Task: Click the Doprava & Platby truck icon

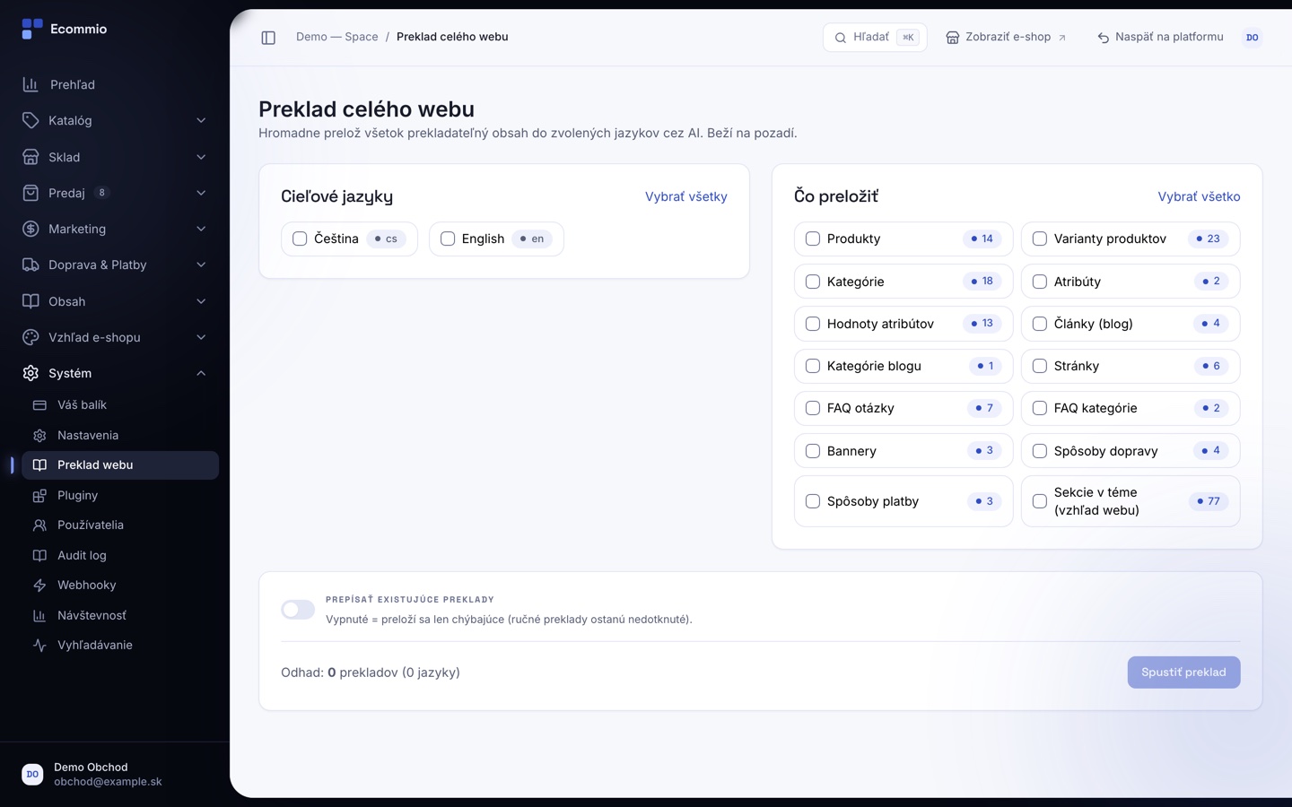Action: click(31, 265)
